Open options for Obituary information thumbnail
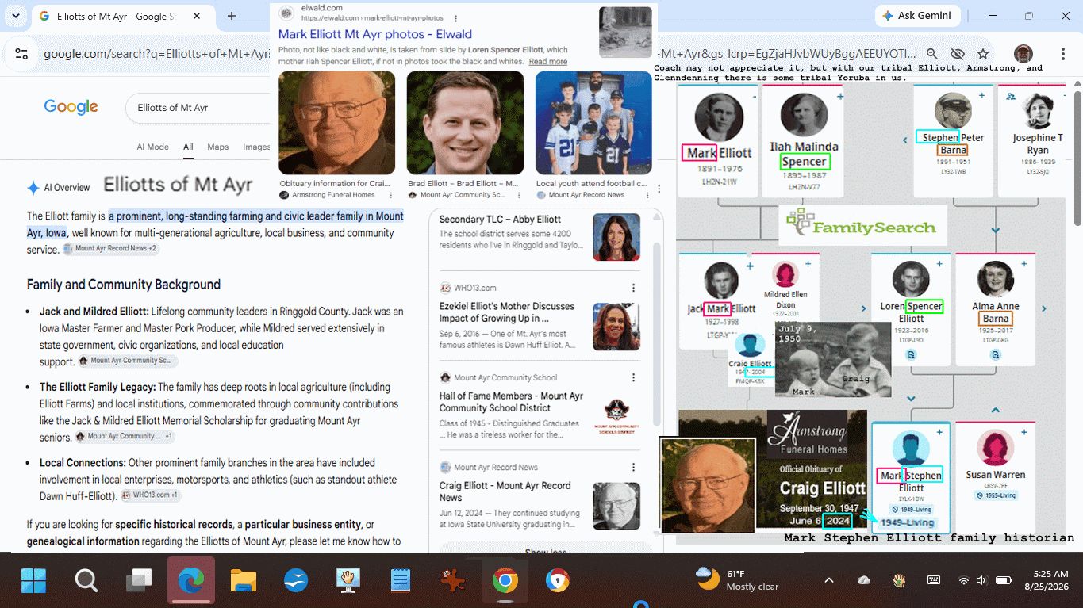Screen dimensions: 1083x608 click(x=391, y=195)
